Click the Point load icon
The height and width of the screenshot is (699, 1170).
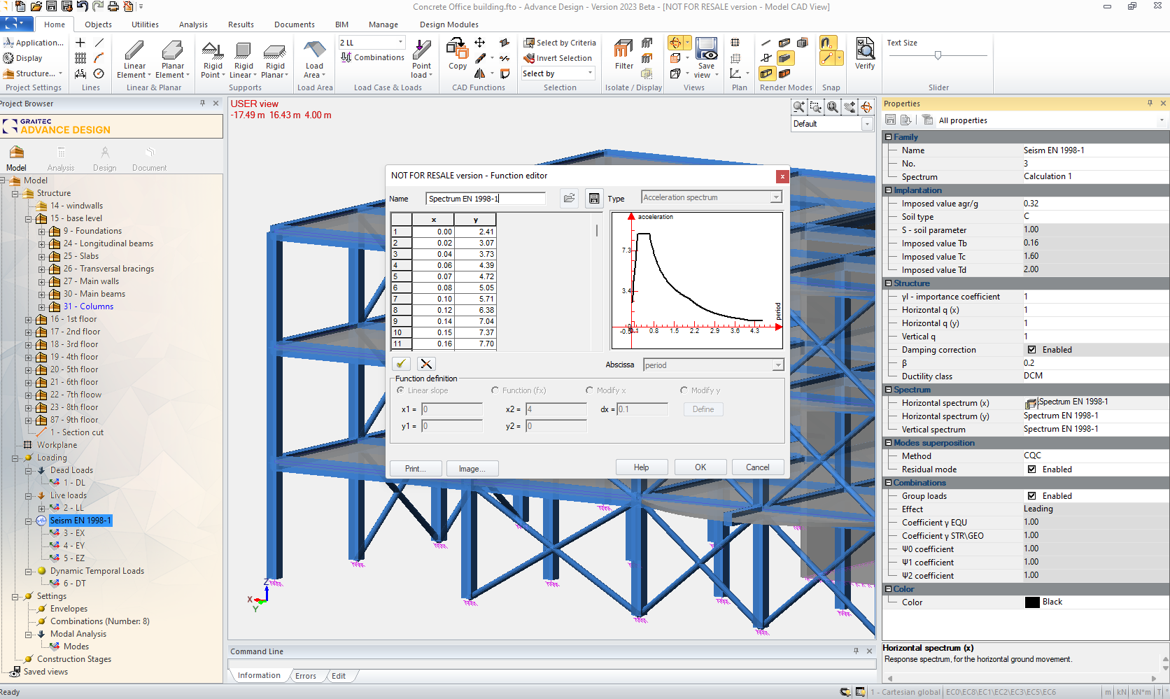click(421, 50)
